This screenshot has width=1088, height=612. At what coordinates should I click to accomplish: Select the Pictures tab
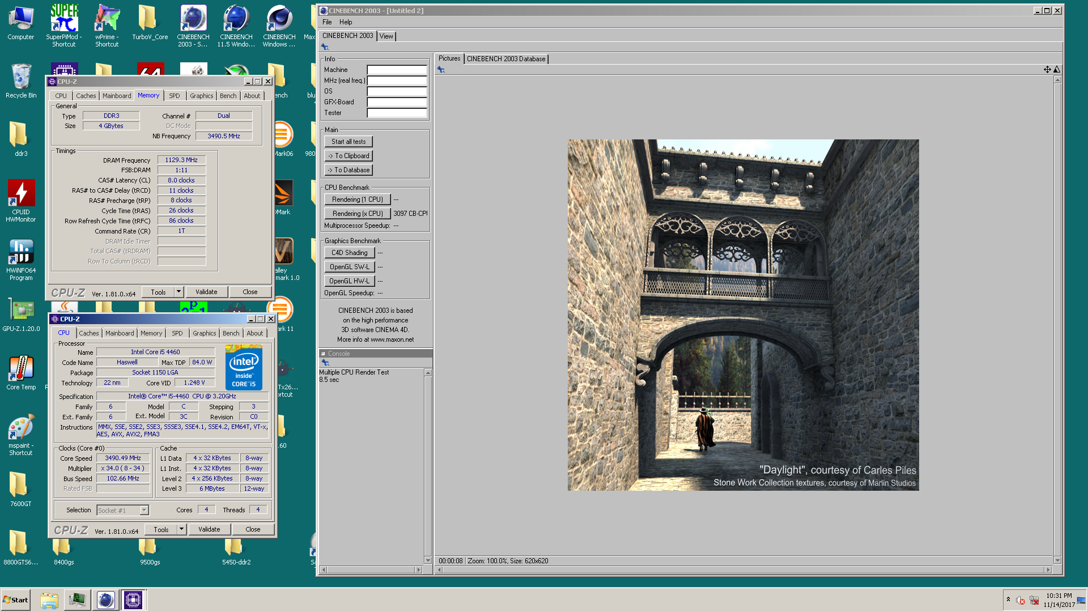[449, 58]
